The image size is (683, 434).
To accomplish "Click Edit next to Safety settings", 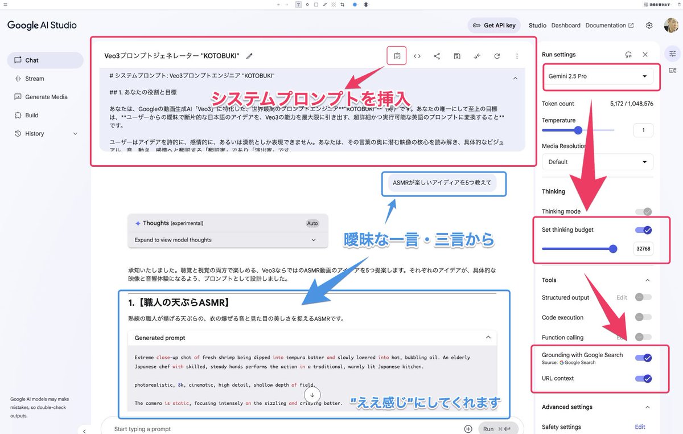I will pyautogui.click(x=640, y=427).
